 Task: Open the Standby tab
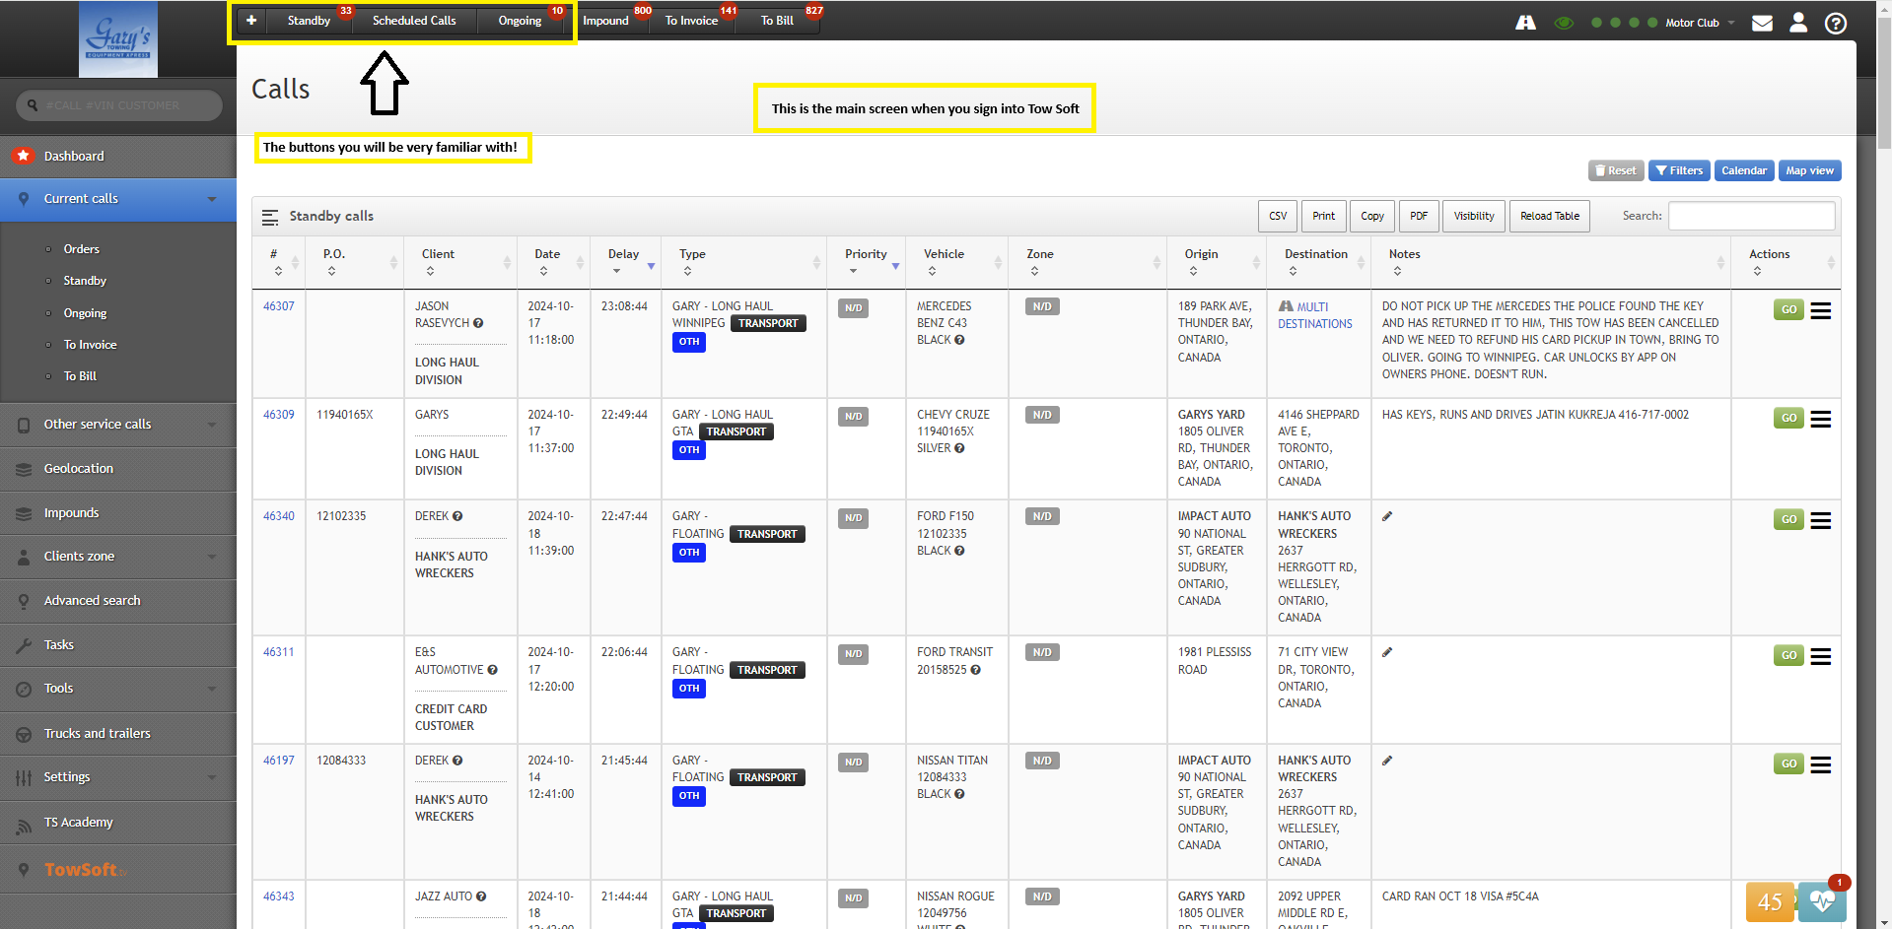[309, 21]
